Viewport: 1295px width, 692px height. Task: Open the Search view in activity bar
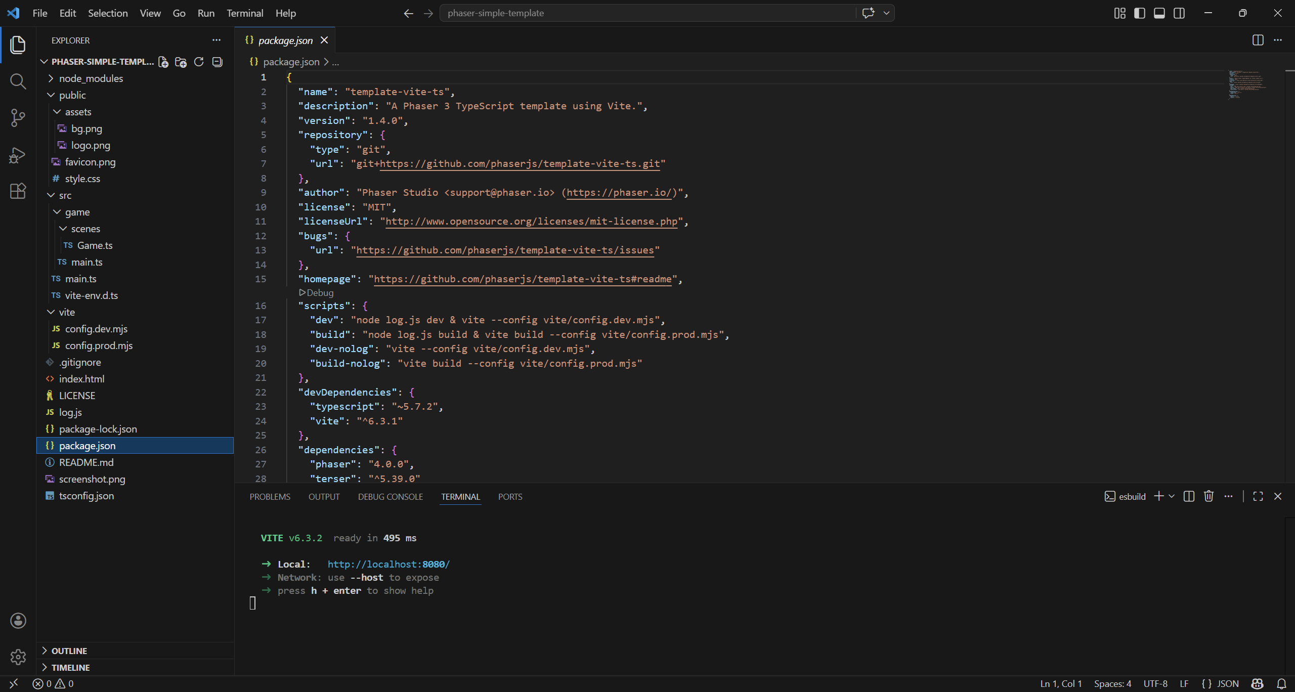click(x=18, y=81)
